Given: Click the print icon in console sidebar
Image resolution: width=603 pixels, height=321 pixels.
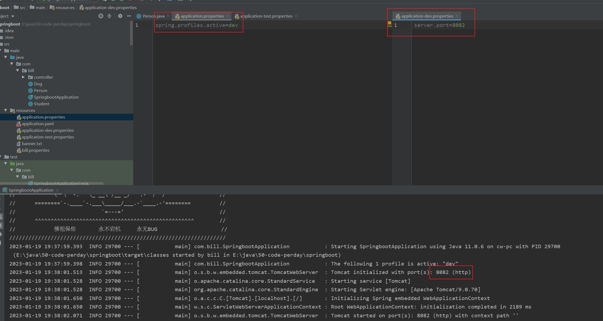Looking at the screenshot, I should (1, 234).
